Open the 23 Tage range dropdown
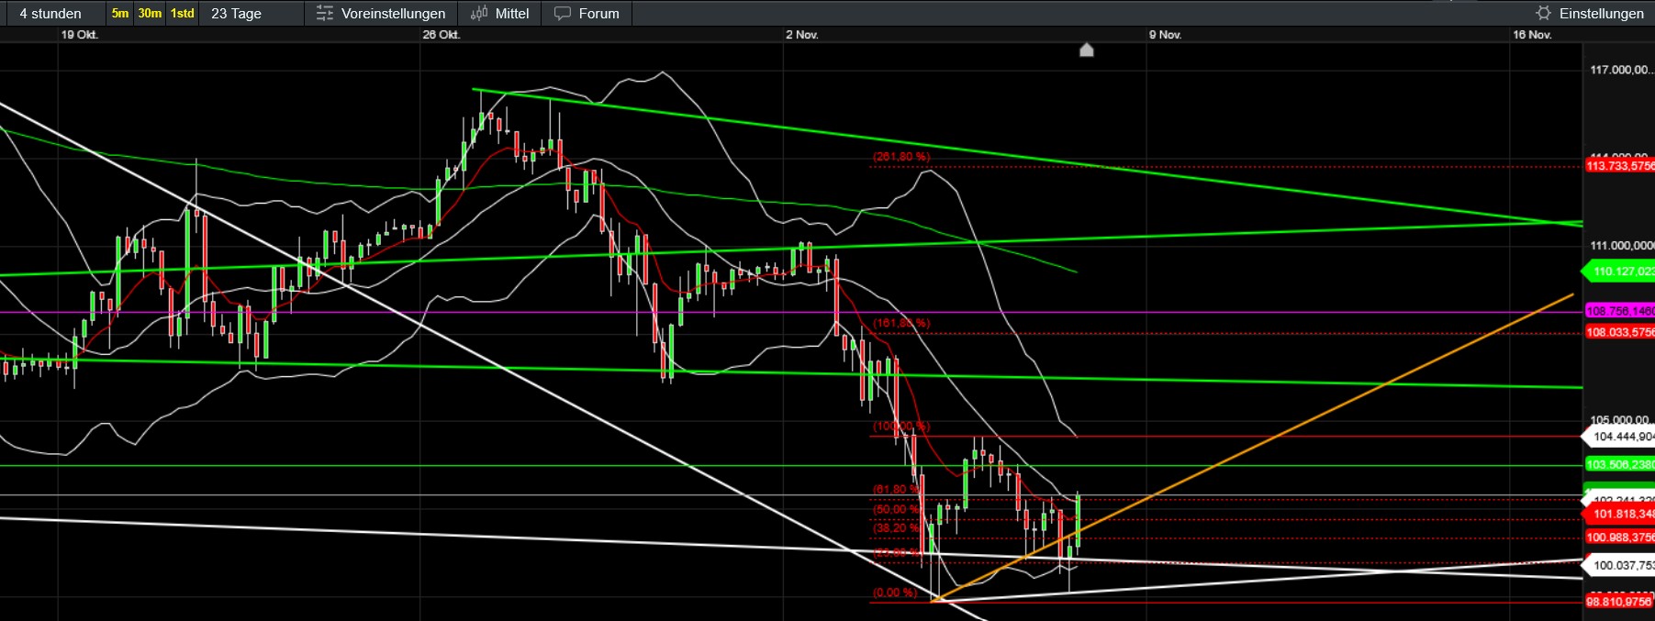 click(236, 14)
